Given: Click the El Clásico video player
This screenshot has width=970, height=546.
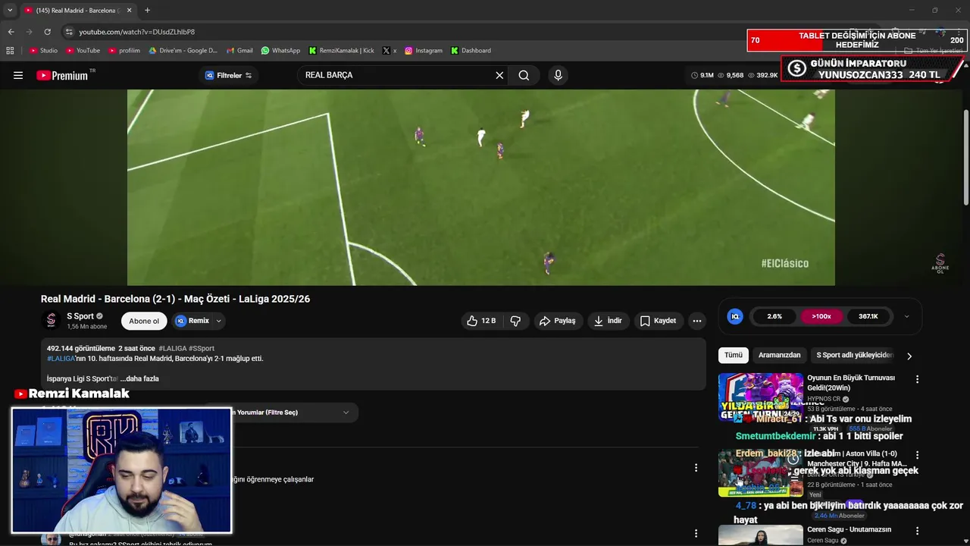Looking at the screenshot, I should tap(481, 187).
